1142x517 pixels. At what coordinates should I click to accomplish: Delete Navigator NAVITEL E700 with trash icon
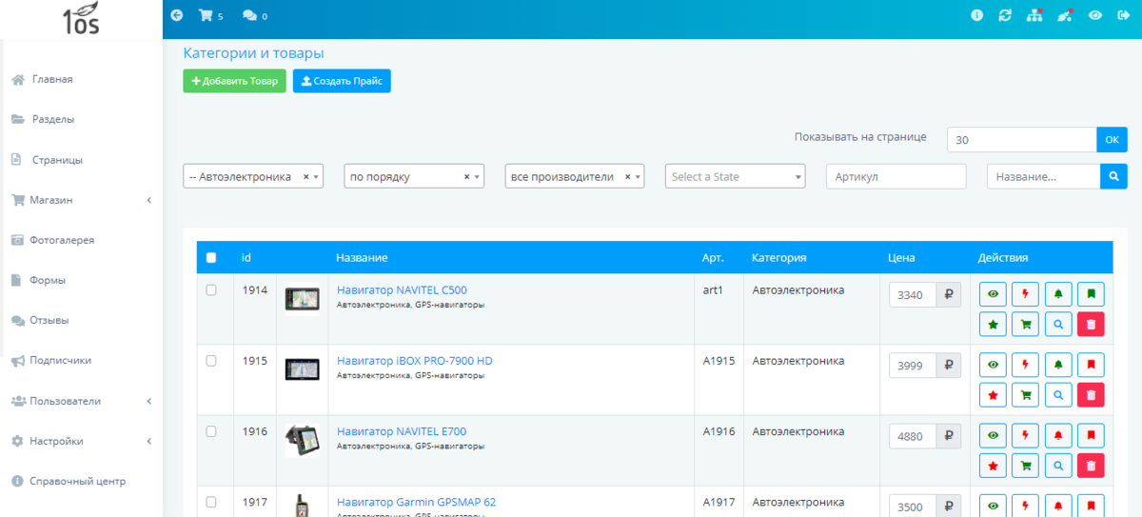[x=1091, y=466]
